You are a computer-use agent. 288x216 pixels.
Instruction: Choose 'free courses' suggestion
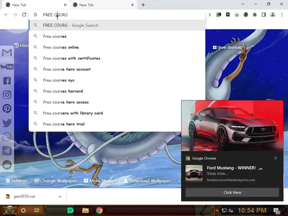[117, 36]
